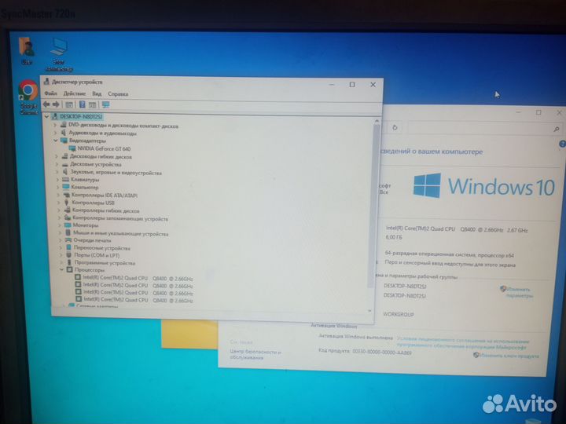
Task: Click Изменить параметры link in System window
Action: [517, 292]
